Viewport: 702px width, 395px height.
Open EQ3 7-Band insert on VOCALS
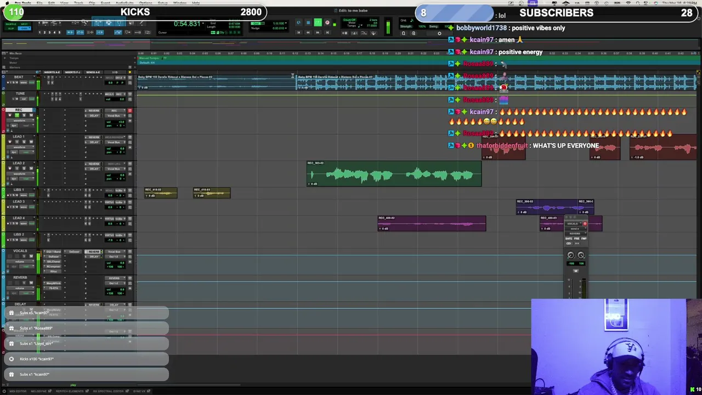pos(53,252)
